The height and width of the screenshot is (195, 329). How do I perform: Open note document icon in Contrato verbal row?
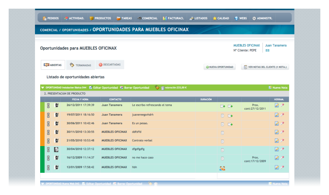pyautogui.click(x=222, y=142)
